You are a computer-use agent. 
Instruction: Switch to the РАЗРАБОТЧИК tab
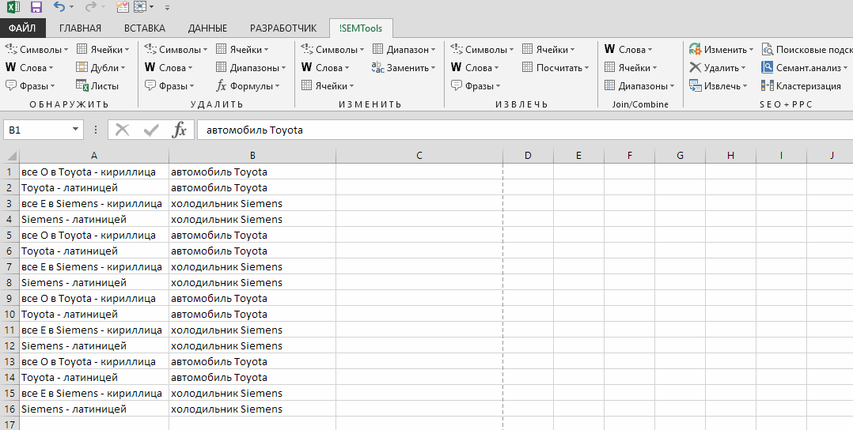tap(283, 28)
